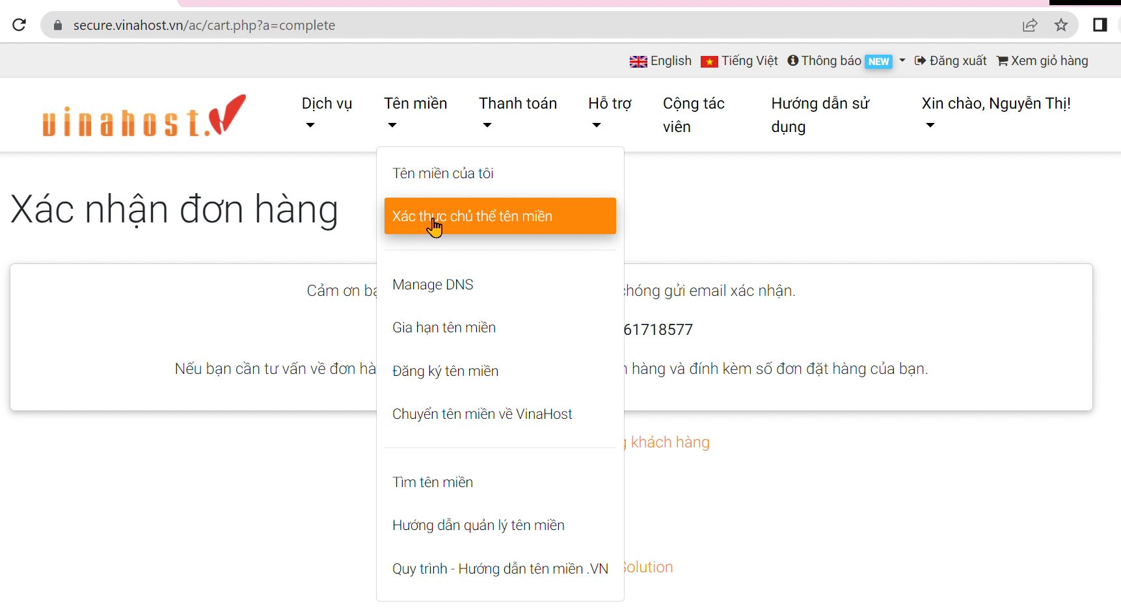
Task: Expand the Thông báo NEW dropdown
Action: click(x=846, y=60)
